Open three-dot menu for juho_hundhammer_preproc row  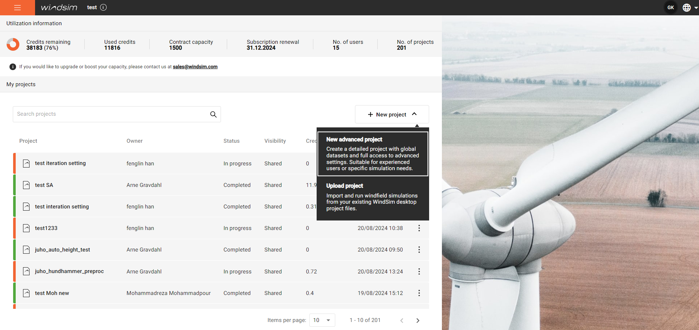419,272
